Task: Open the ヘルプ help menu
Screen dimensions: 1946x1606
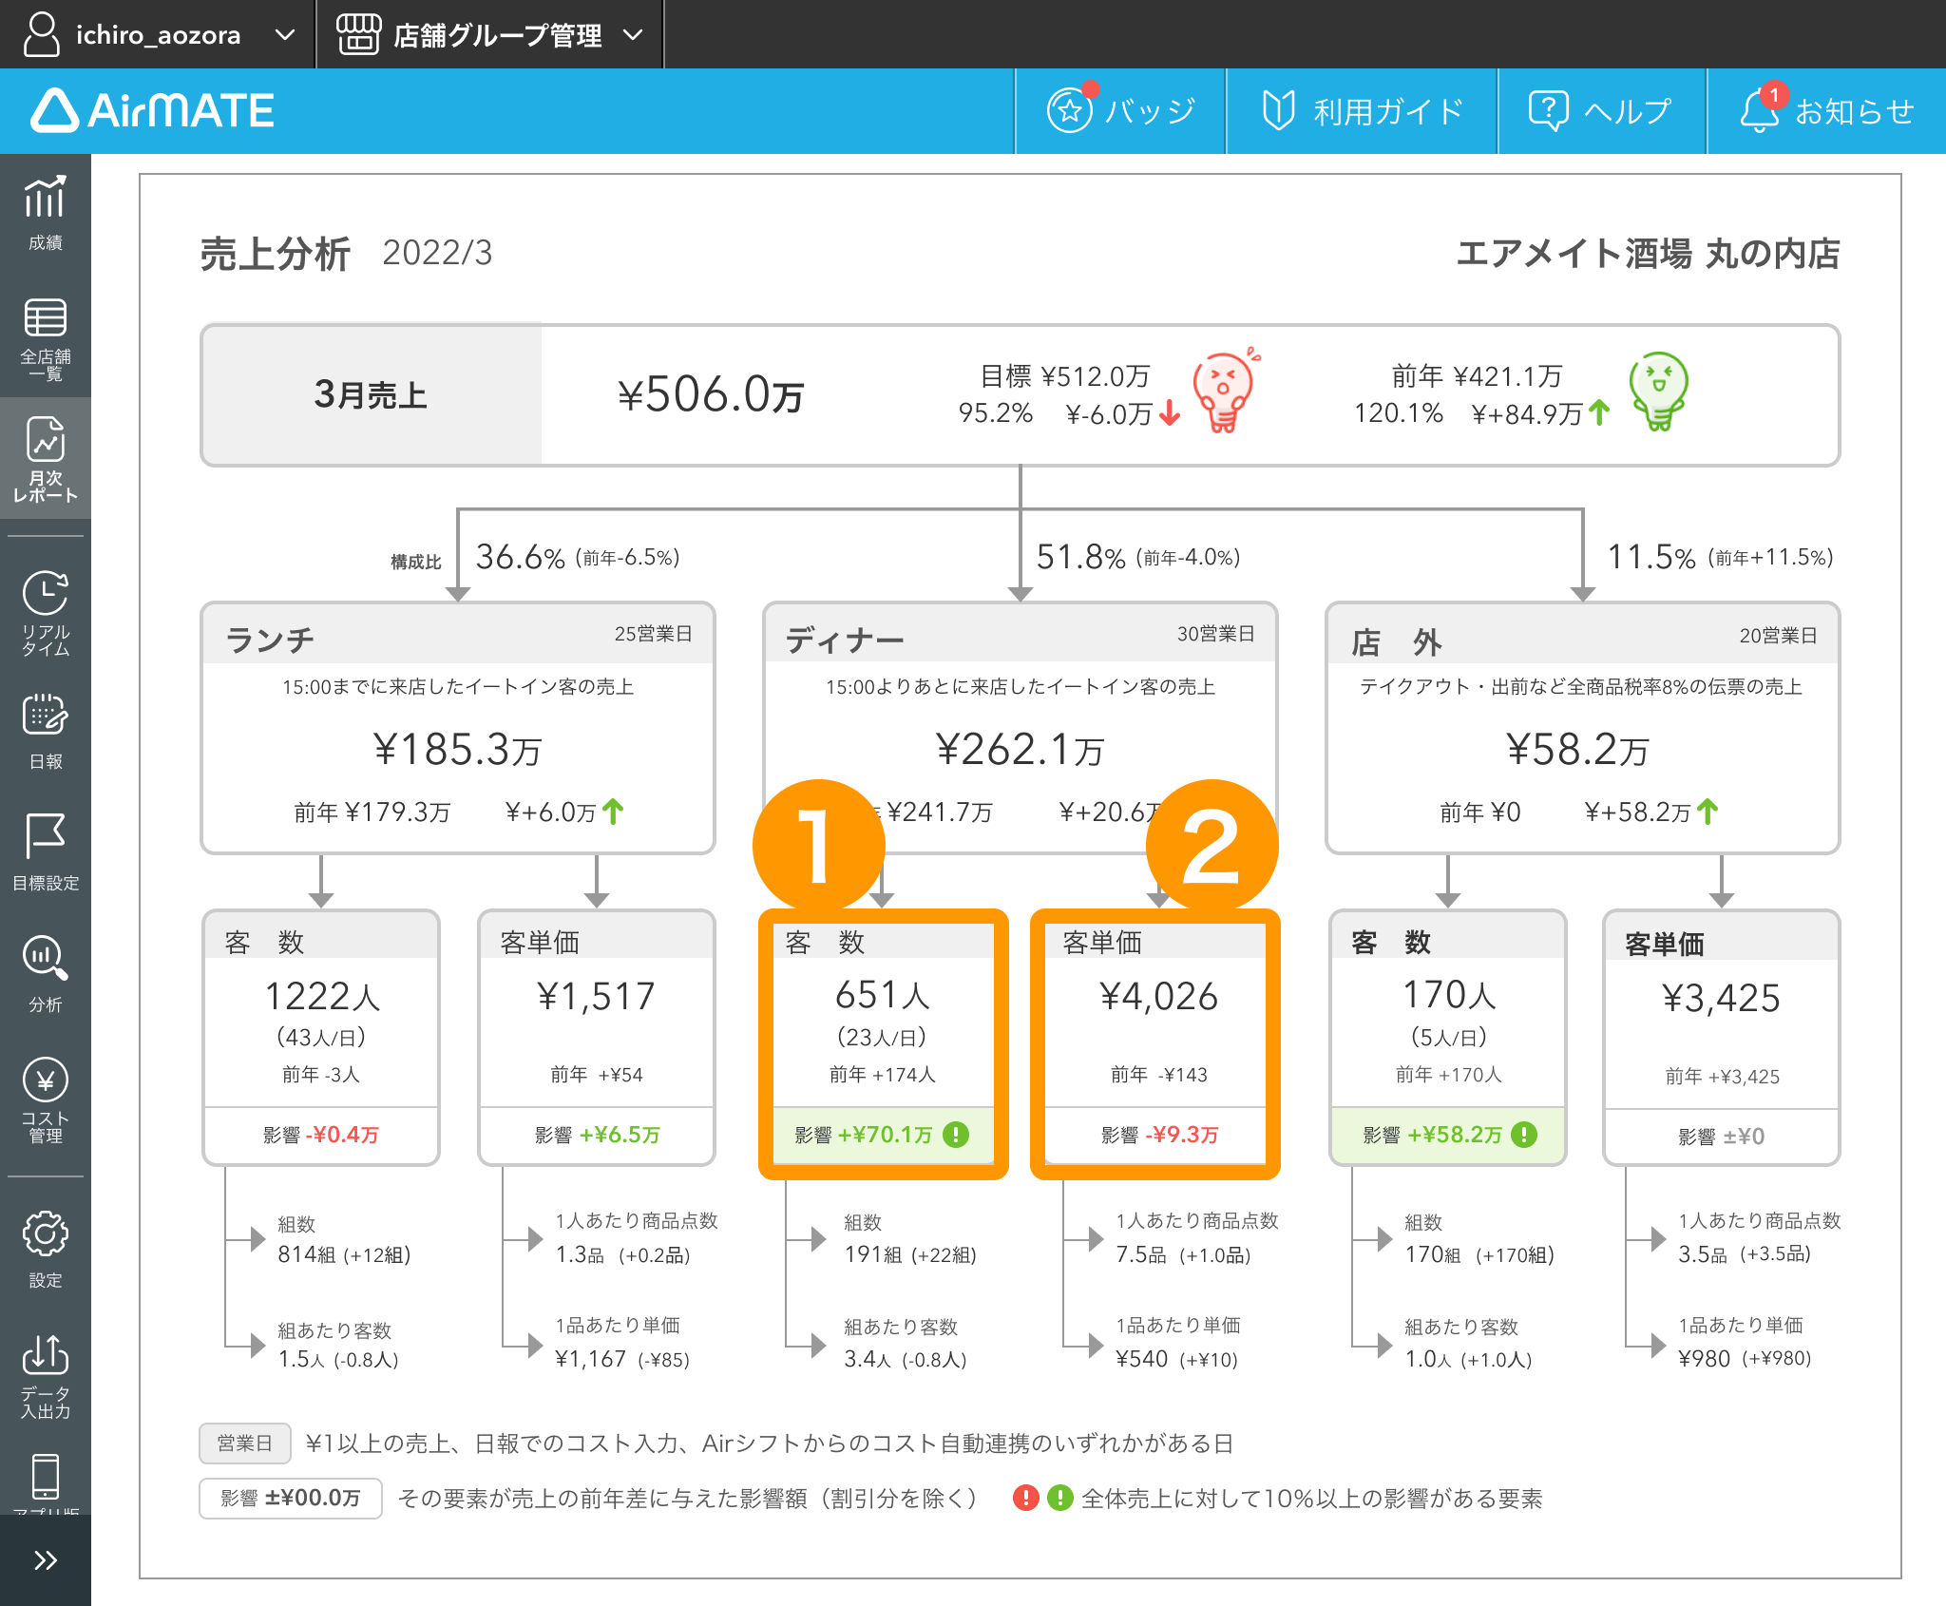Action: 1601,111
